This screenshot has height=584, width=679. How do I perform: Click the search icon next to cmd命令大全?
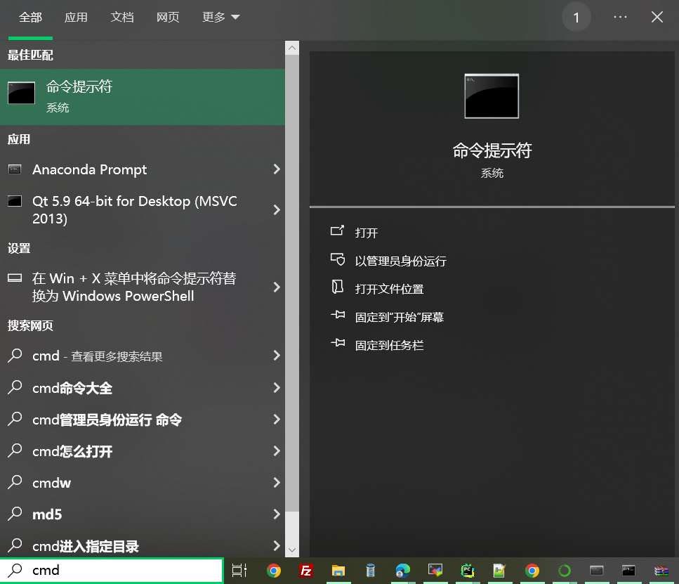pyautogui.click(x=15, y=388)
